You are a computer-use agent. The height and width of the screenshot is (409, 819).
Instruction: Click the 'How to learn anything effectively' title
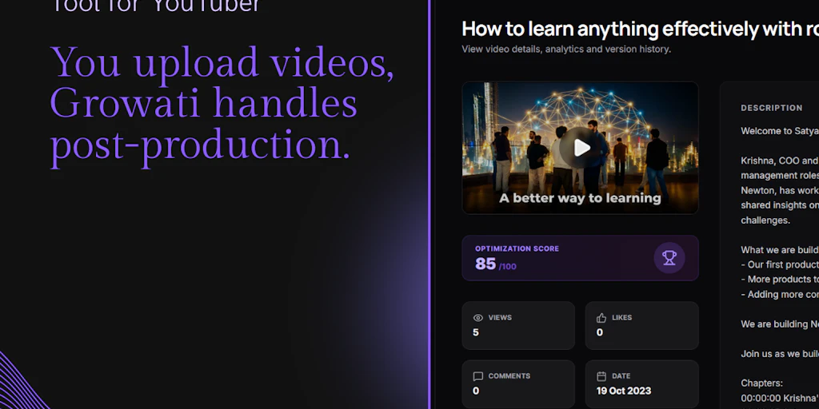[641, 30]
